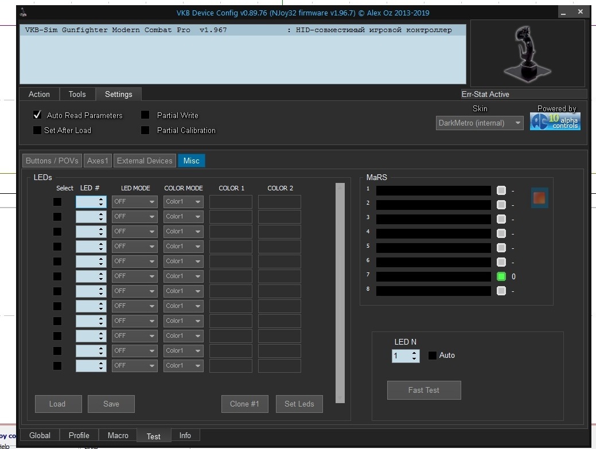596x449 pixels.
Task: Click the green MaRS row 7 indicator
Action: [x=501, y=276]
